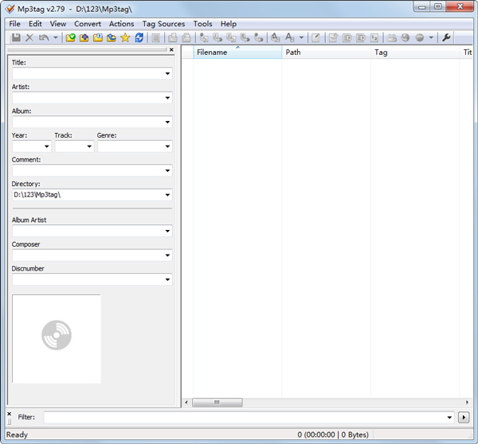Click the Undo arrow icon
This screenshot has width=478, height=444.
click(44, 37)
